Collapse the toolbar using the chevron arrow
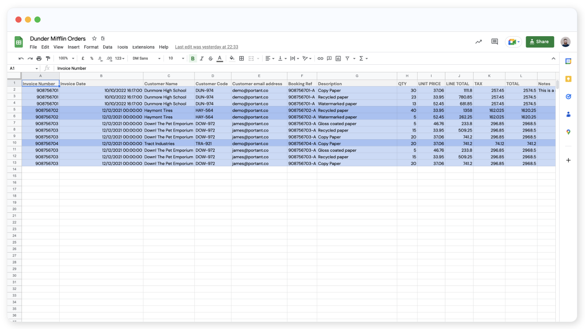Screen dimensions: 585x329 tap(553, 58)
